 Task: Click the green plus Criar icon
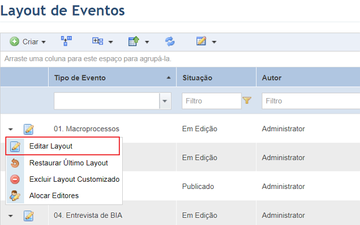(14, 42)
